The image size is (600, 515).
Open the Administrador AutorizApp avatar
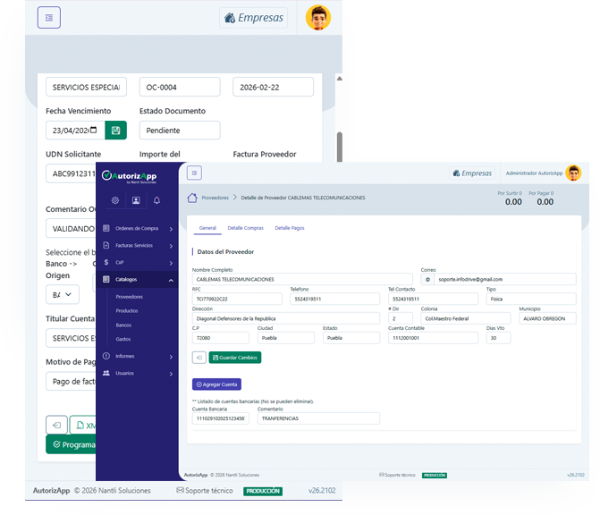573,173
